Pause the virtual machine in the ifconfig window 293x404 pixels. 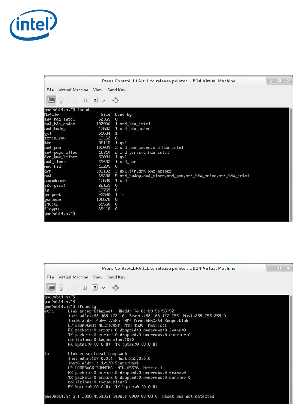[84, 288]
